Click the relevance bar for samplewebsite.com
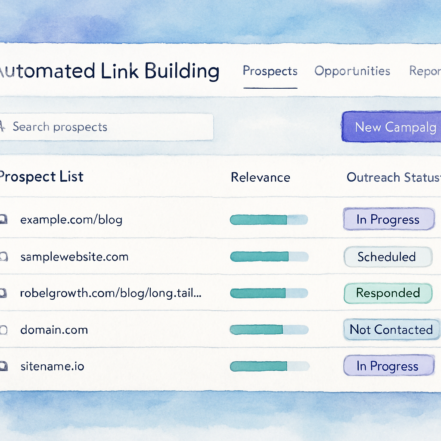 pos(268,257)
